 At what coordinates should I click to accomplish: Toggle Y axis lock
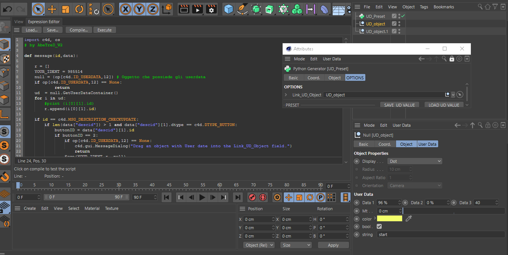tap(139, 9)
